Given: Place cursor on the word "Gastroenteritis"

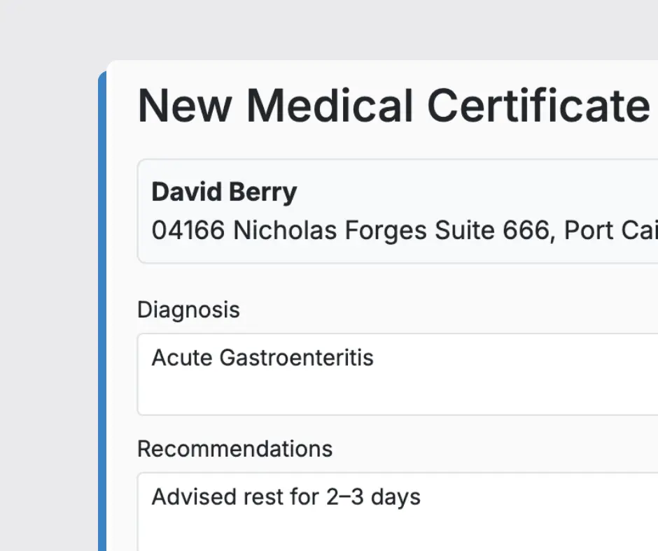Looking at the screenshot, I should tap(296, 358).
